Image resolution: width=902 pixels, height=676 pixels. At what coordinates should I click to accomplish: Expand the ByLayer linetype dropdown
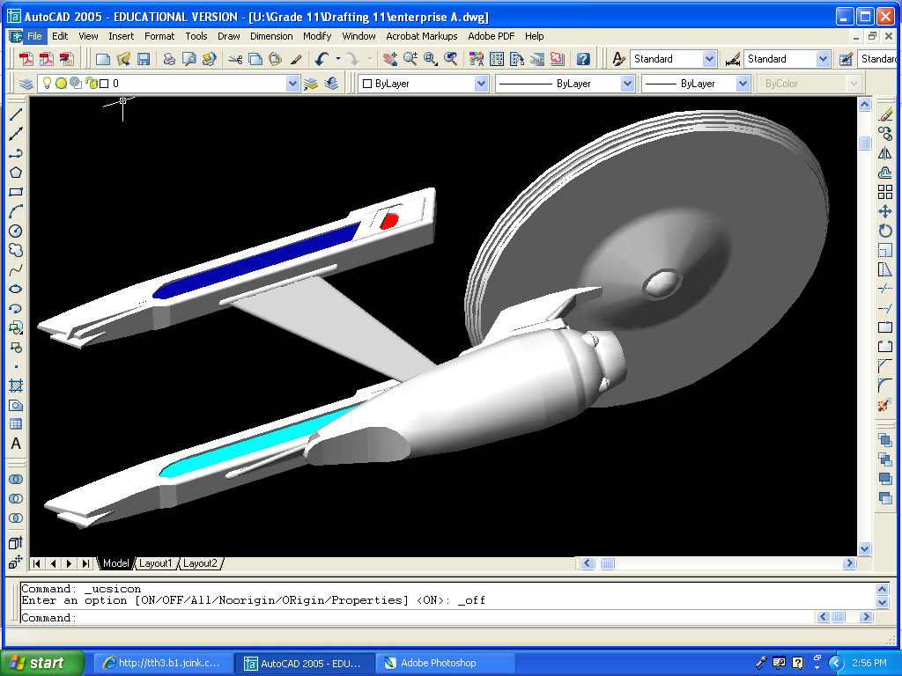[x=627, y=84]
